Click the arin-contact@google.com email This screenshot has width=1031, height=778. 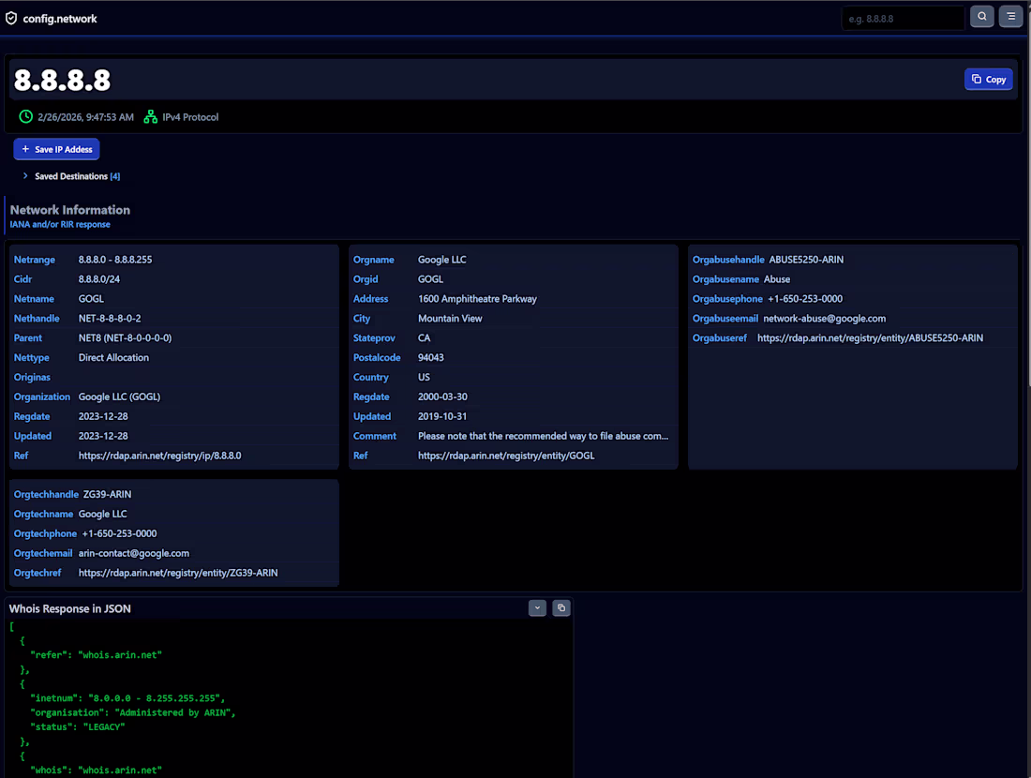[134, 553]
